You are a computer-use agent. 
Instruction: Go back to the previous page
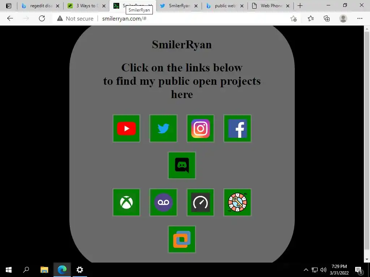click(x=10, y=18)
